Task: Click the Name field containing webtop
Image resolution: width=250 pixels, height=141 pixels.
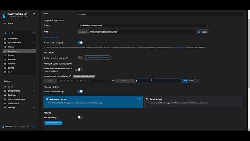Action: pos(160,14)
